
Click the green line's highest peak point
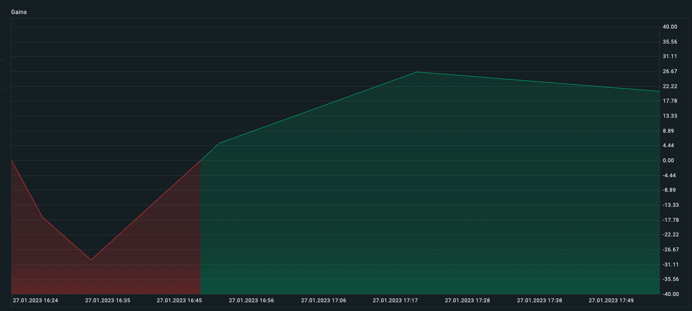417,72
